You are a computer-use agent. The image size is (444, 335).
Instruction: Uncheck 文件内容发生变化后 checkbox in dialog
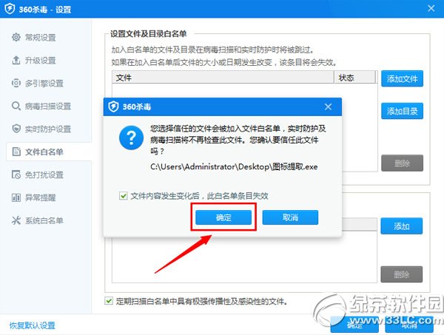[x=123, y=196]
